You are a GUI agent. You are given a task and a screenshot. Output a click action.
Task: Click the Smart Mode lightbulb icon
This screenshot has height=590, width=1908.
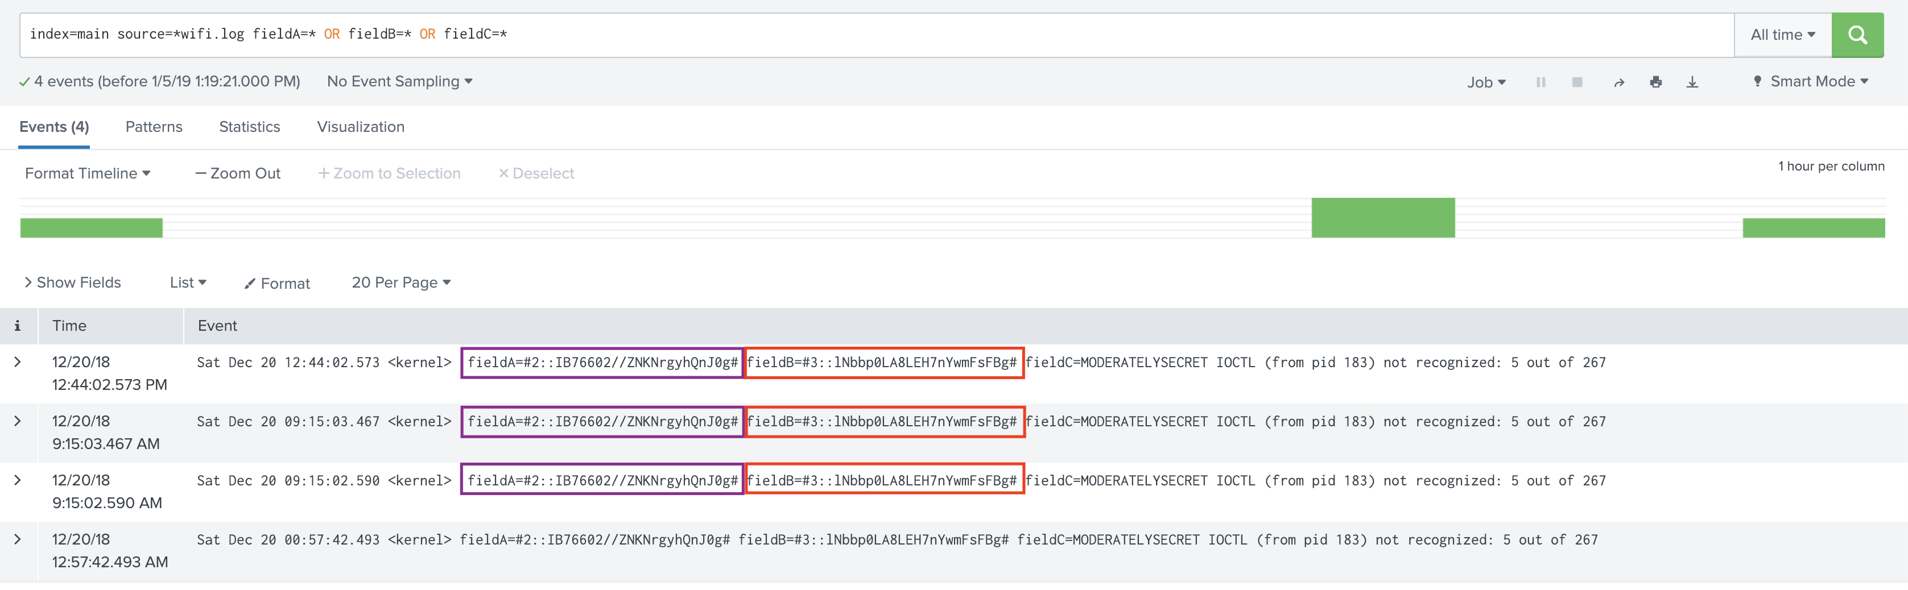(1758, 81)
